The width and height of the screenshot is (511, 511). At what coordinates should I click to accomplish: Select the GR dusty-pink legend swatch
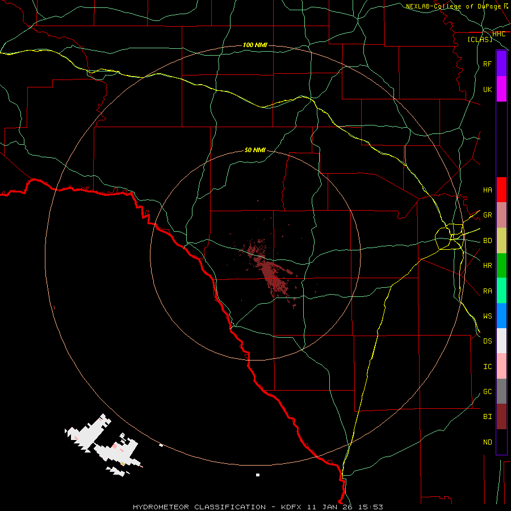501,215
